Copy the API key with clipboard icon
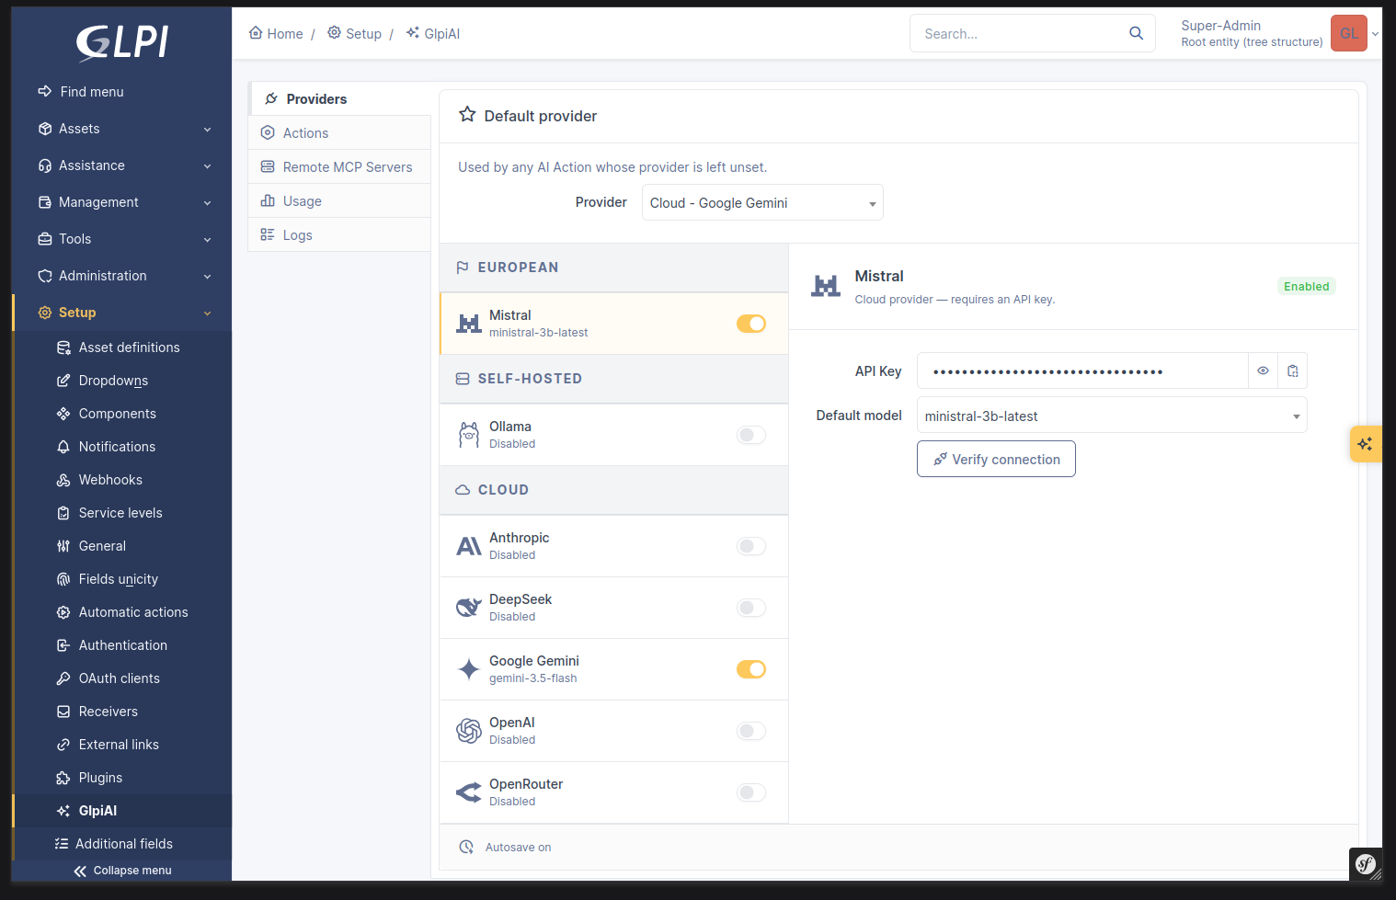Image resolution: width=1396 pixels, height=900 pixels. coord(1292,370)
